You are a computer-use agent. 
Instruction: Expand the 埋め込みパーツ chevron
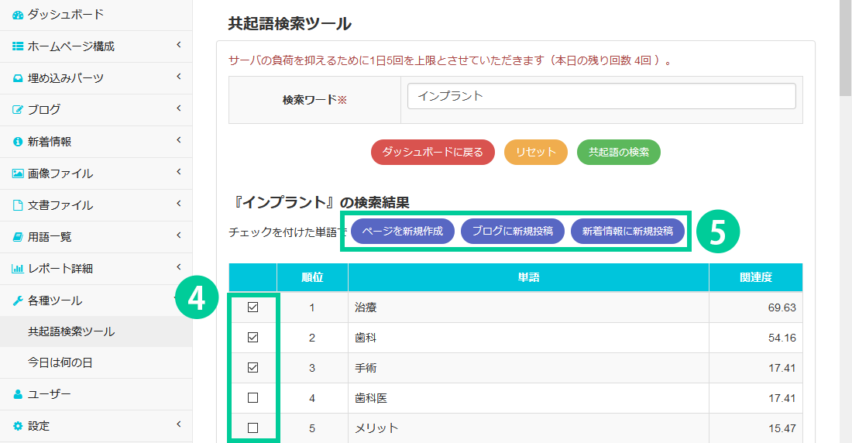(x=179, y=77)
